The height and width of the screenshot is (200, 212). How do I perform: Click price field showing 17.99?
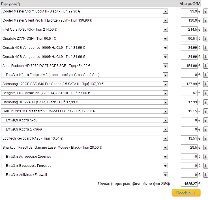click(189, 102)
